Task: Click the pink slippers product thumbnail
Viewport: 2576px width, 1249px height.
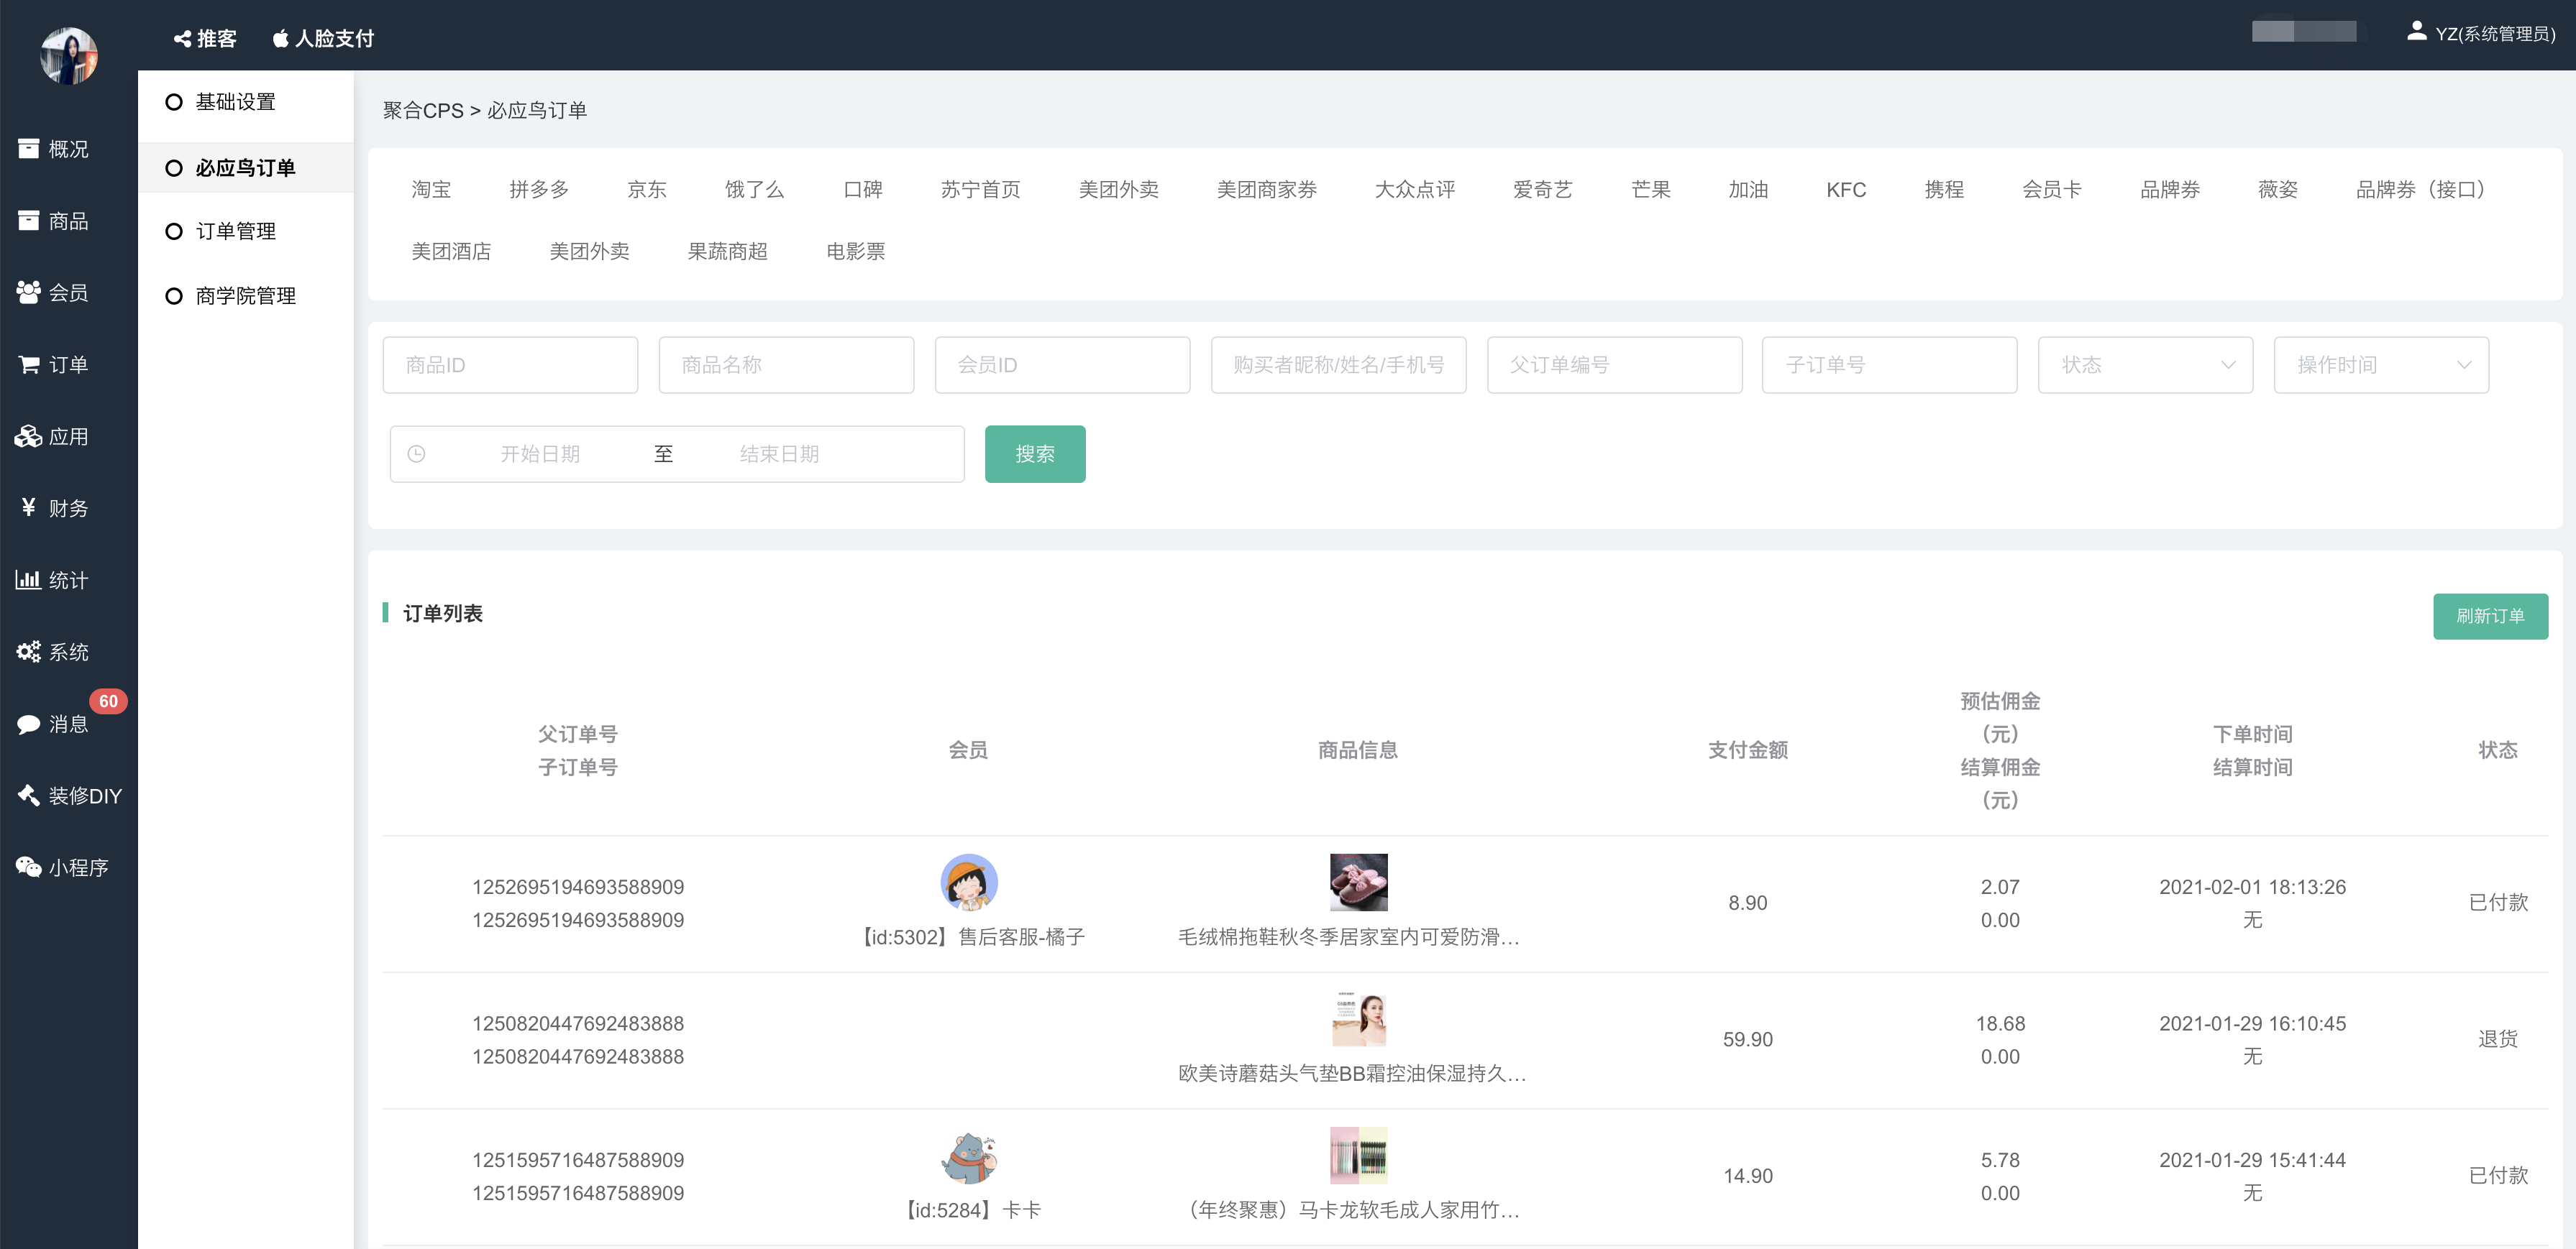Action: click(x=1358, y=881)
